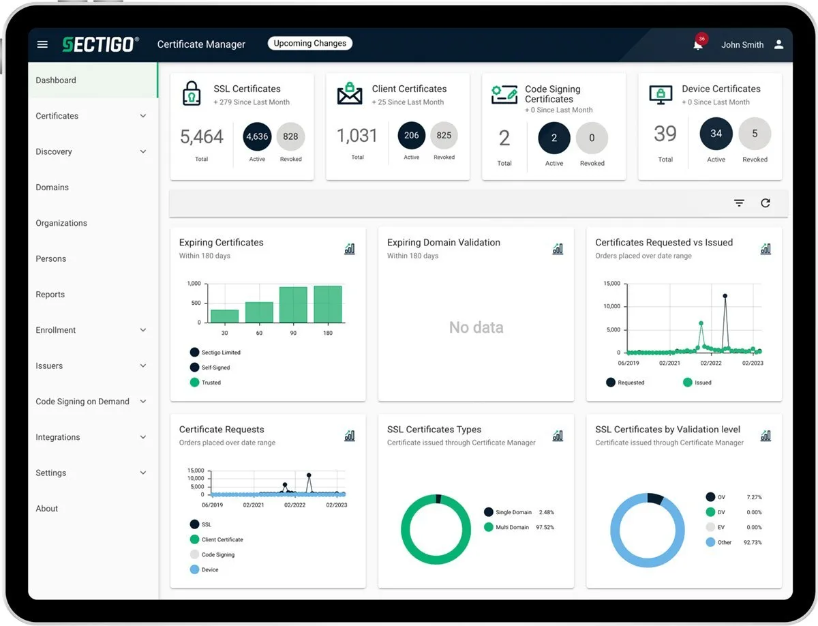The height and width of the screenshot is (626, 818).
Task: Click the notifications bell icon
Action: (x=698, y=45)
